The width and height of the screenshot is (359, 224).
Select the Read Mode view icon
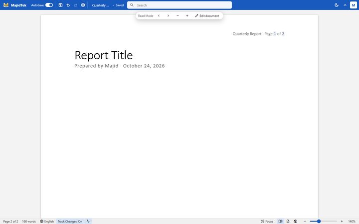[x=280, y=221]
